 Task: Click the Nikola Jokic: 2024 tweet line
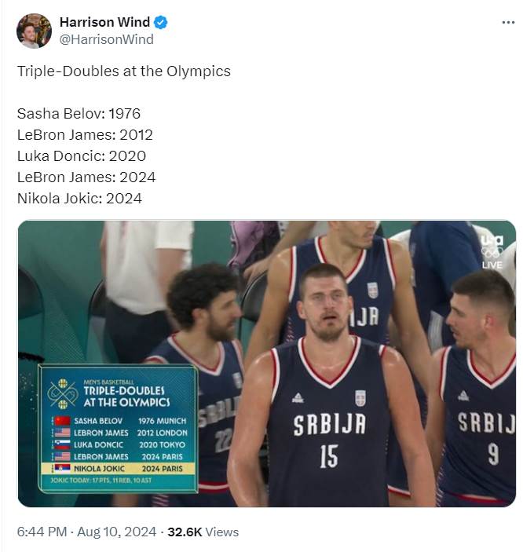[x=79, y=199]
